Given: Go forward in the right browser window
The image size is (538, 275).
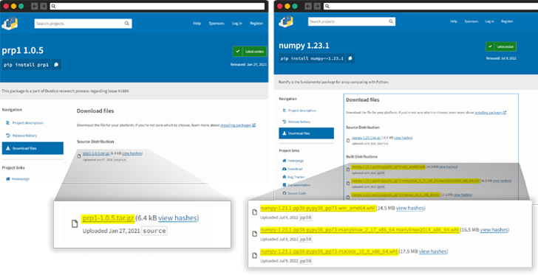Looking at the screenshot, I should point(317,6).
